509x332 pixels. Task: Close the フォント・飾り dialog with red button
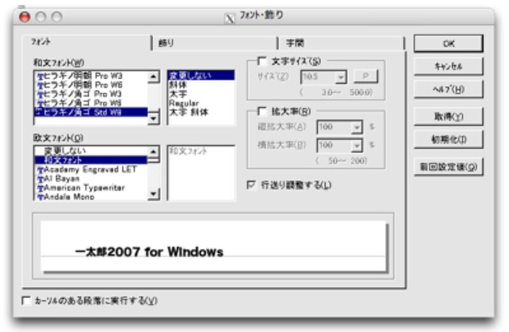tap(25, 17)
